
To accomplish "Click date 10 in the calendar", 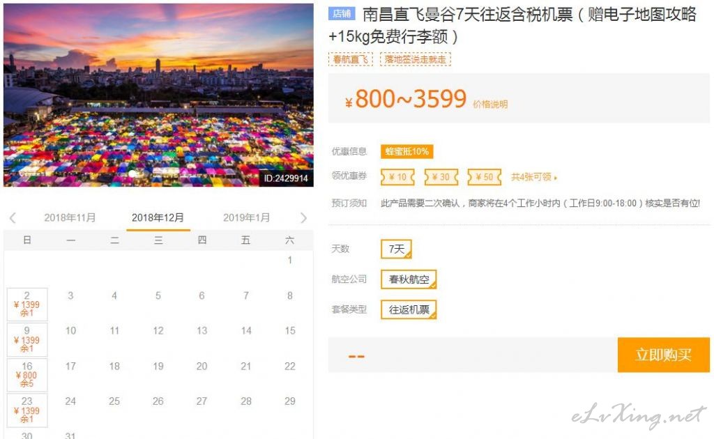I will 70,331.
